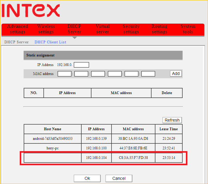Click the DHCP Client List link
208x184 pixels.
coord(50,42)
